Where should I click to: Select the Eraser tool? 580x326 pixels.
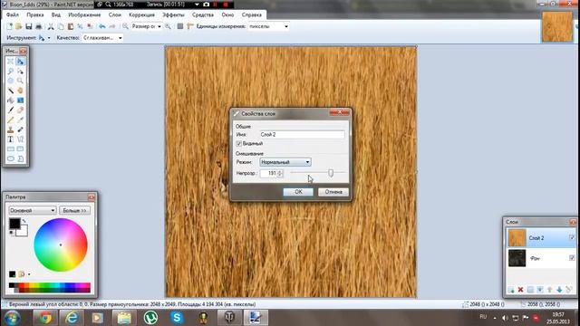click(20, 110)
